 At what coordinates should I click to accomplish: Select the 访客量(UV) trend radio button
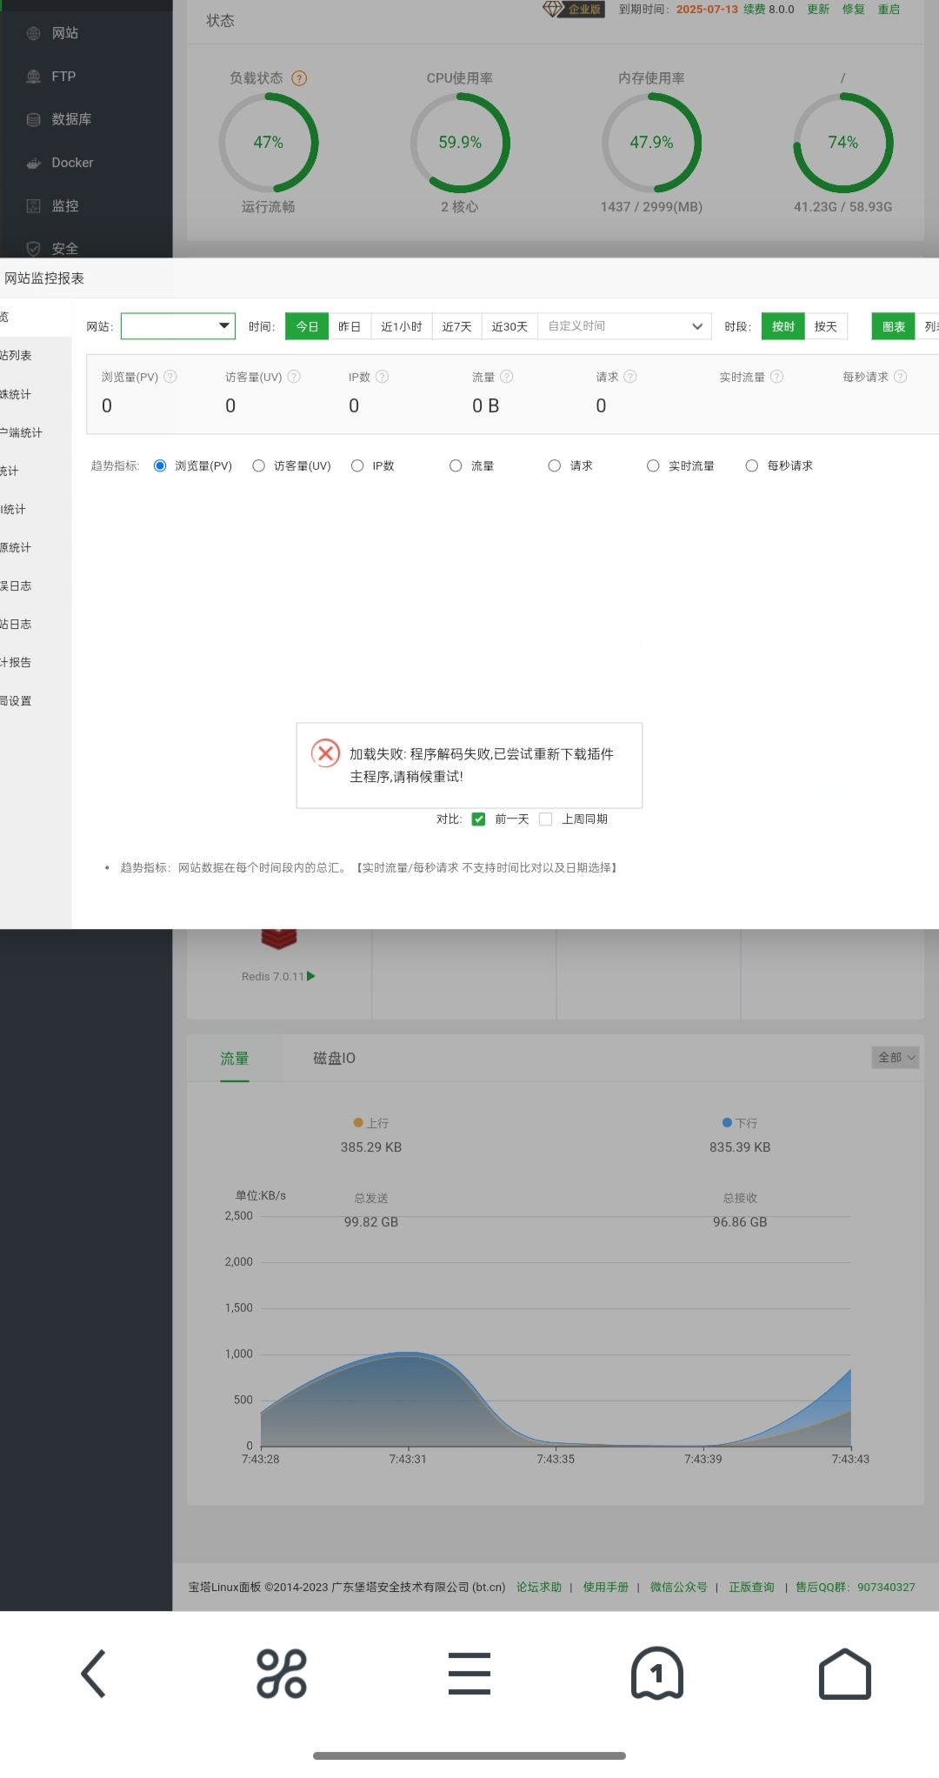pyautogui.click(x=258, y=466)
